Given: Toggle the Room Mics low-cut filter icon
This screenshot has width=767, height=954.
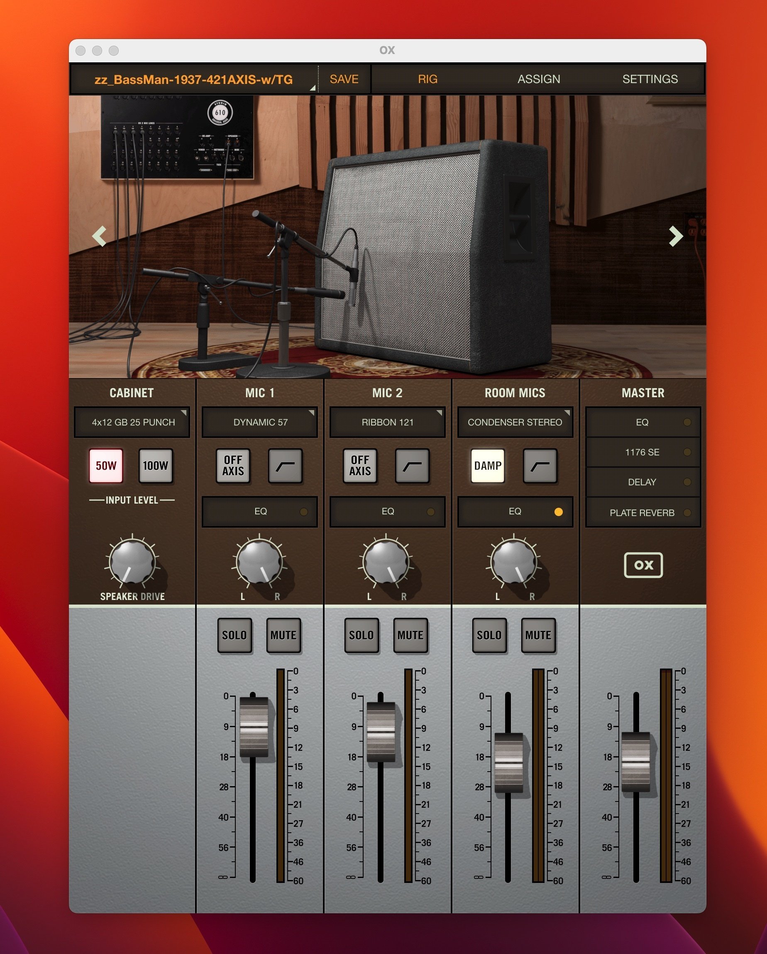Looking at the screenshot, I should tap(540, 465).
